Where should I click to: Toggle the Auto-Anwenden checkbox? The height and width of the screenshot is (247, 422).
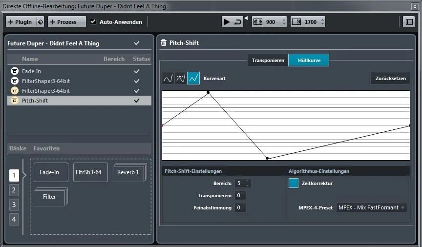(93, 21)
